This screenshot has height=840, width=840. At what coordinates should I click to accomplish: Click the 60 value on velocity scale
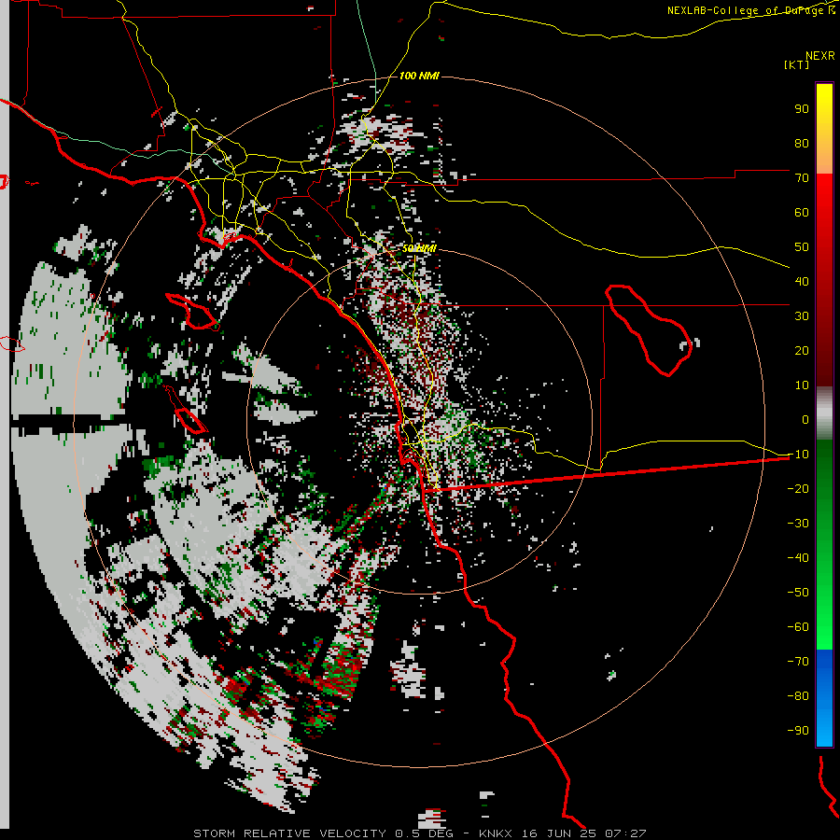coord(802,212)
